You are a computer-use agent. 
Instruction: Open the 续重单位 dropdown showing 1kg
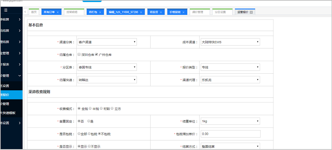(230, 121)
